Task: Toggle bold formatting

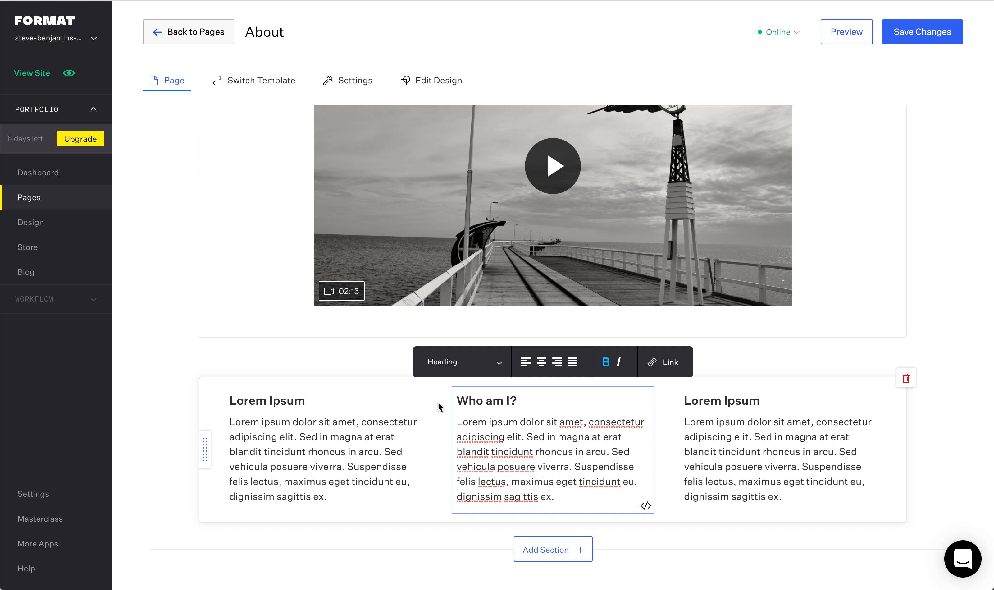Action: tap(605, 362)
